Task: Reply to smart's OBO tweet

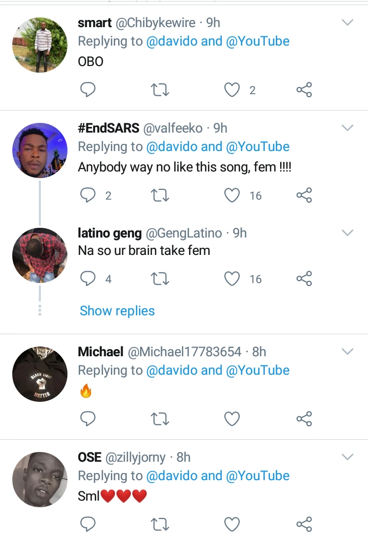Action: point(88,91)
